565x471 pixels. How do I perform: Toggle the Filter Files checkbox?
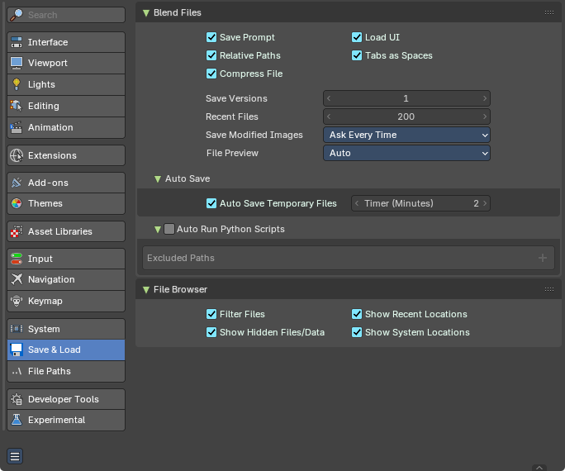tap(211, 314)
